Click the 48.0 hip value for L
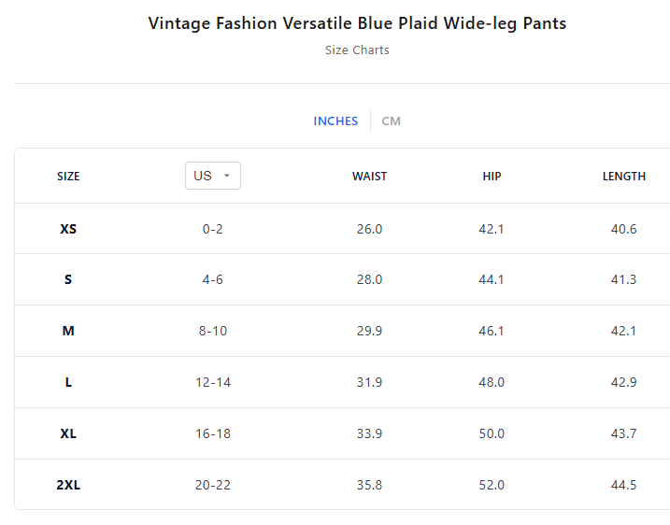This screenshot has width=670, height=525. [492, 382]
